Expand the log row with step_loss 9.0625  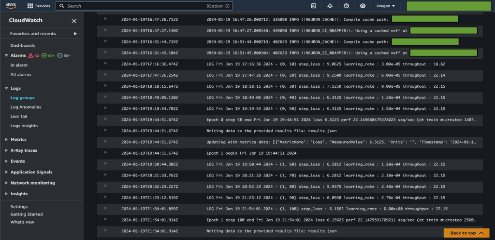click(105, 64)
